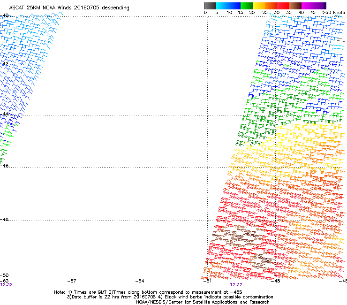The image size is (347, 305).
Task: Click the -54 longitude axis label
Action: click(140, 281)
